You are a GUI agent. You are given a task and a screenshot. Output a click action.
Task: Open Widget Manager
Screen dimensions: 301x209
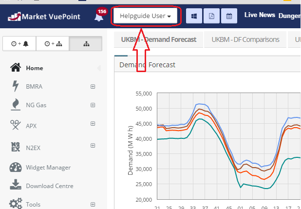pos(48,168)
